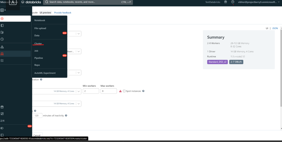Toggle the new UI switch icon in sidebar

point(2,128)
